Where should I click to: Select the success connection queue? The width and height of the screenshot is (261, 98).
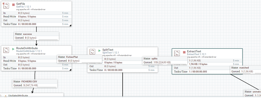[x=36, y=36]
